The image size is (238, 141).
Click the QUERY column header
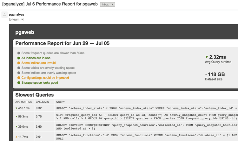click(x=60, y=102)
